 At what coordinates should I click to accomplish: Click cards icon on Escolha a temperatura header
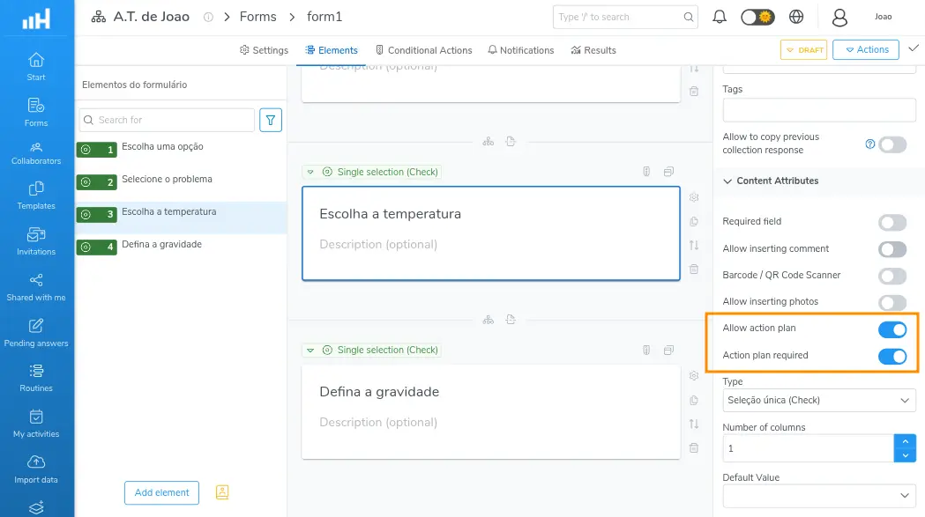click(x=668, y=172)
